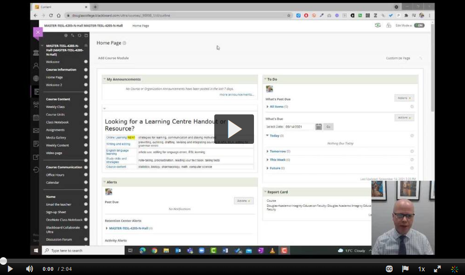
Task: Mute the video with the speaker icon
Action: pyautogui.click(x=29, y=269)
